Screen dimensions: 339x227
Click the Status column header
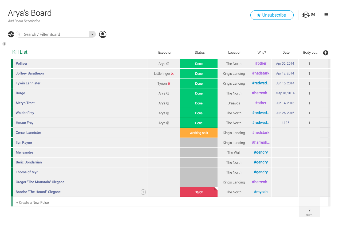200,53
